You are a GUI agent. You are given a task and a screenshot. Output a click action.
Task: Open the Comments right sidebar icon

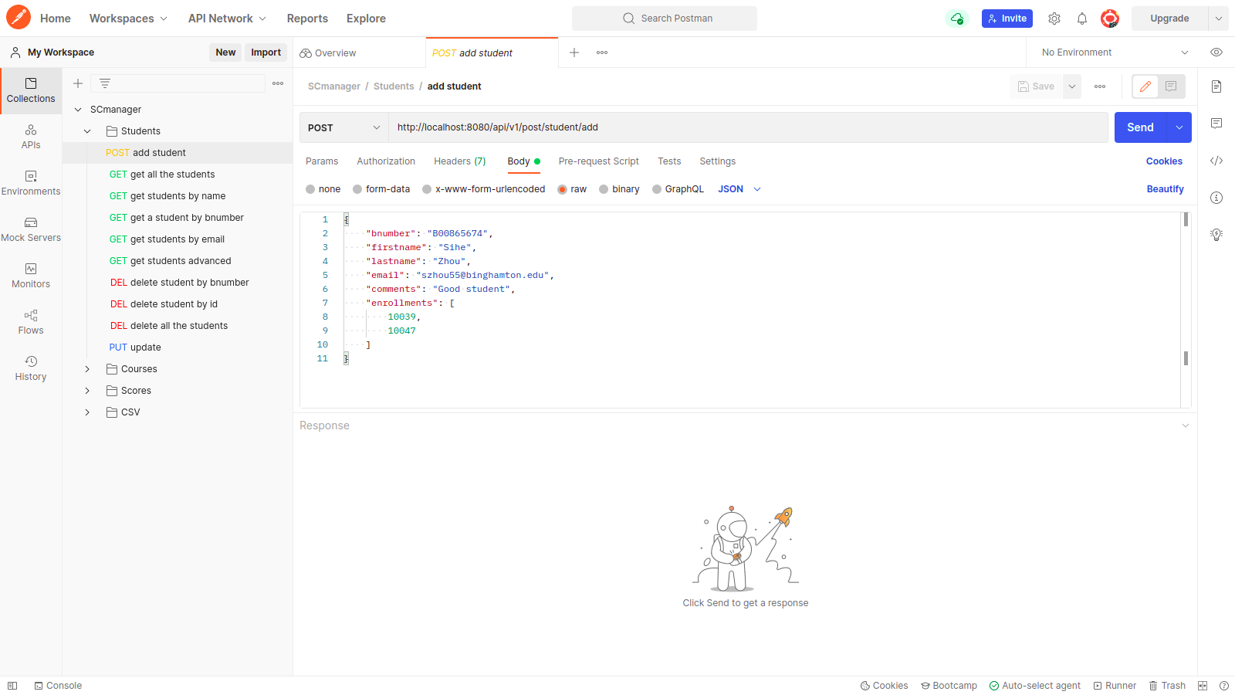[1216, 124]
